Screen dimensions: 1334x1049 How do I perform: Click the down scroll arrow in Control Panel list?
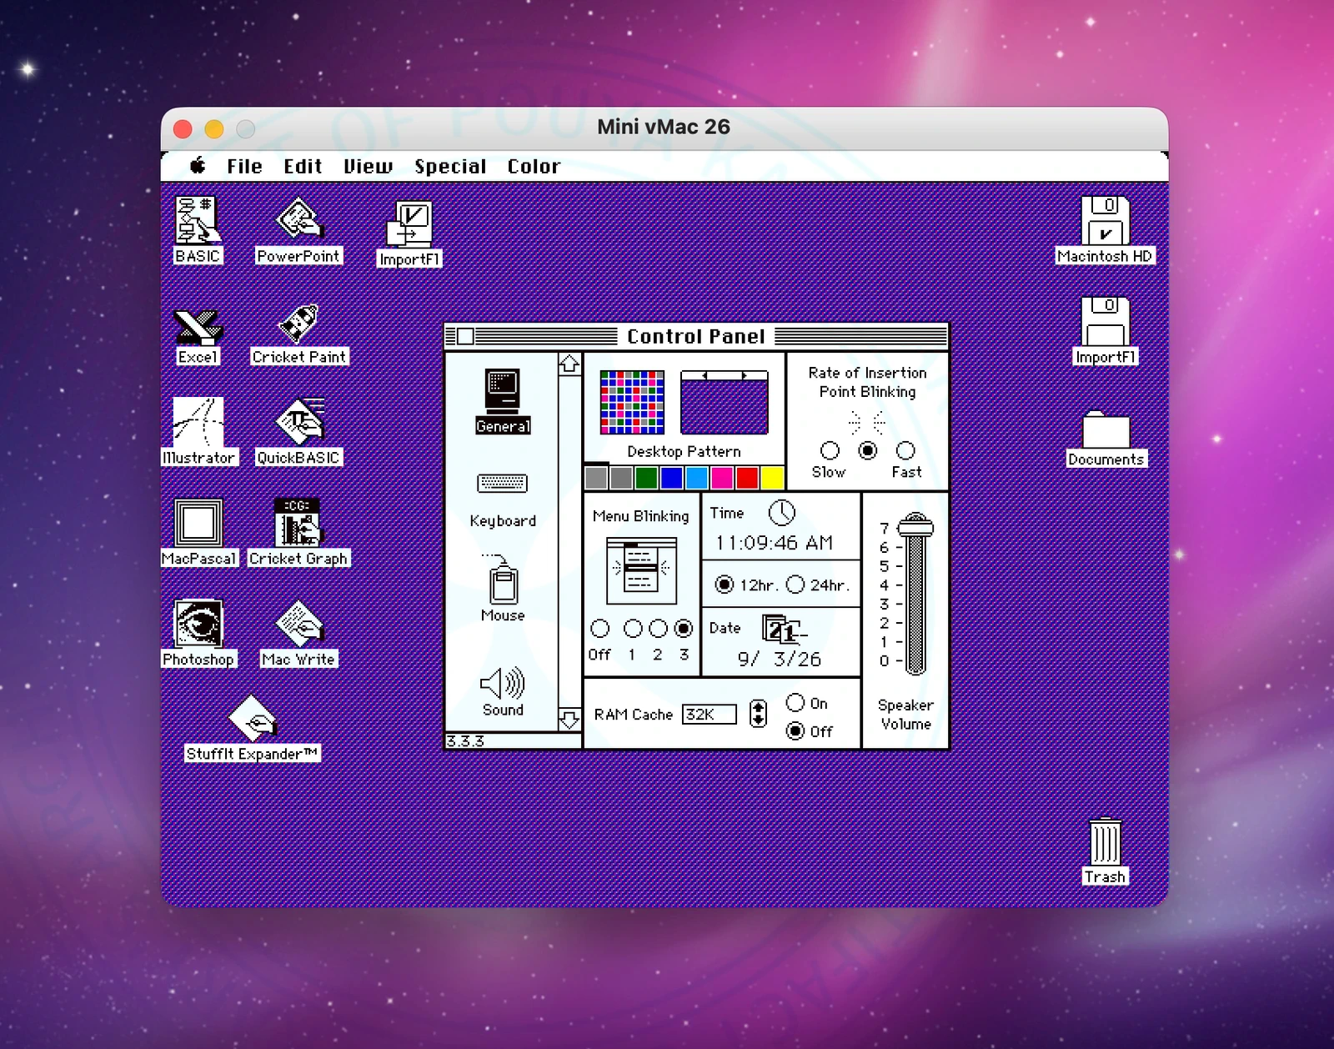[x=569, y=720]
